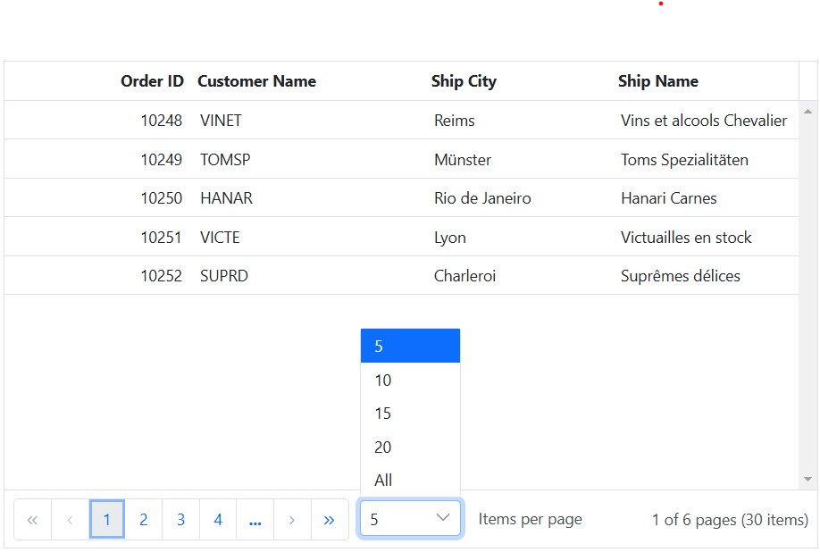Select ship city Lyon
Image resolution: width=820 pixels, height=552 pixels.
coord(449,238)
